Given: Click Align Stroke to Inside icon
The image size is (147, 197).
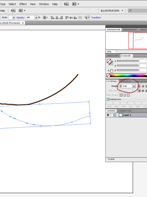Looking at the screenshot, I should pyautogui.click(x=125, y=95).
